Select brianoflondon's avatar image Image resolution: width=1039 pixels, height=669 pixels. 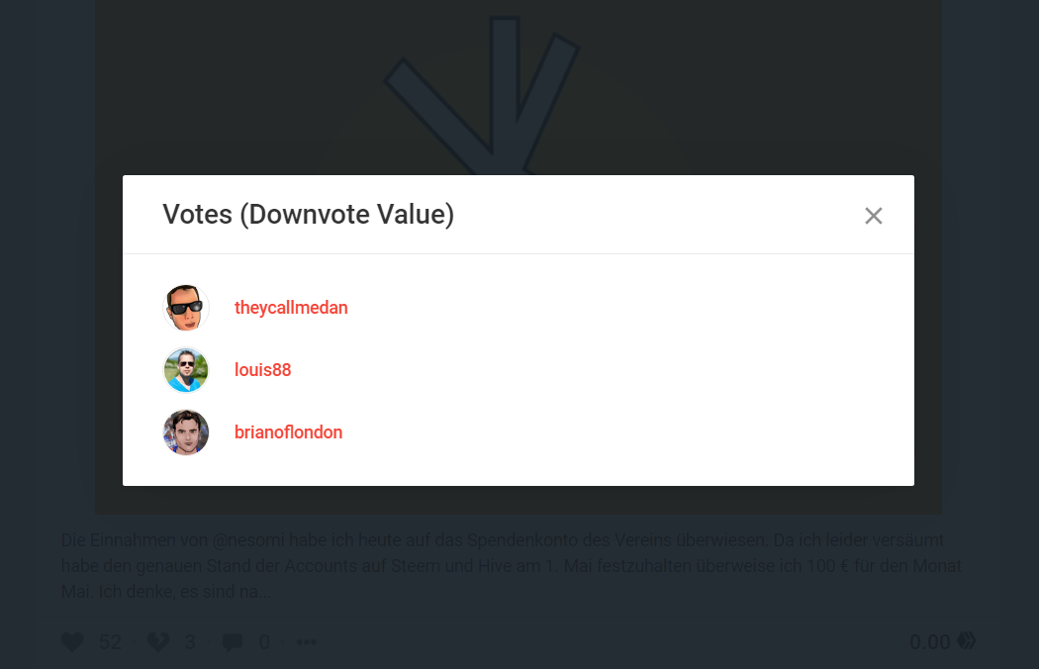coord(186,432)
